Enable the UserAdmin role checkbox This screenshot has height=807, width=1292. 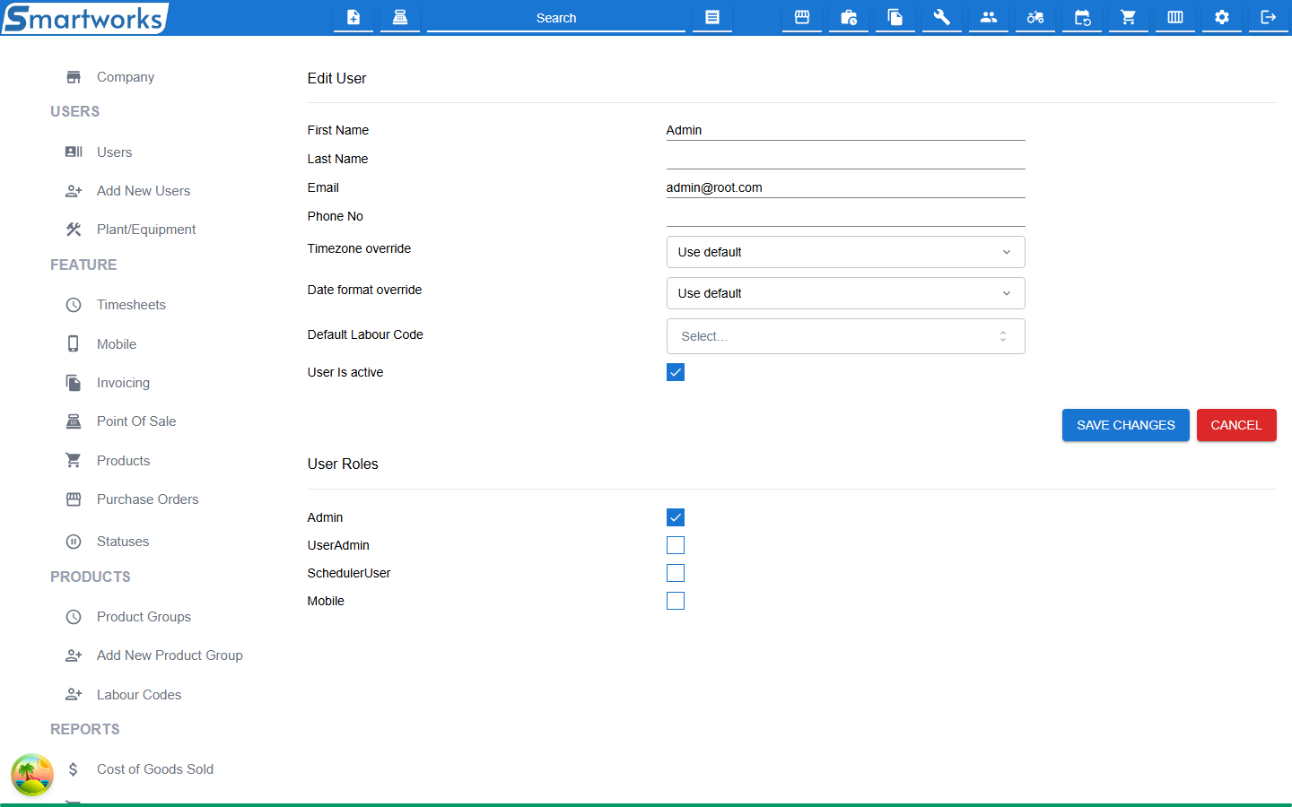[x=676, y=545]
